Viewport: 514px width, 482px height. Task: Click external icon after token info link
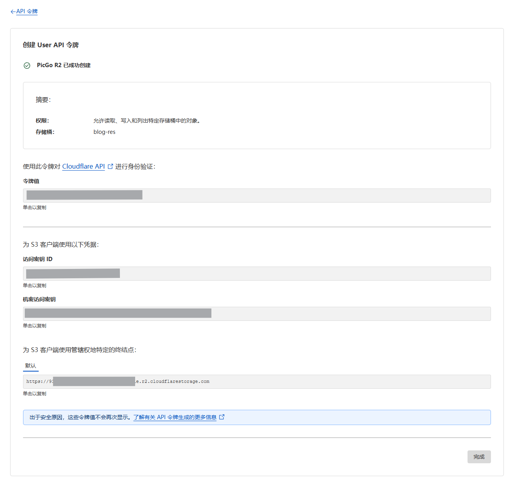(222, 417)
